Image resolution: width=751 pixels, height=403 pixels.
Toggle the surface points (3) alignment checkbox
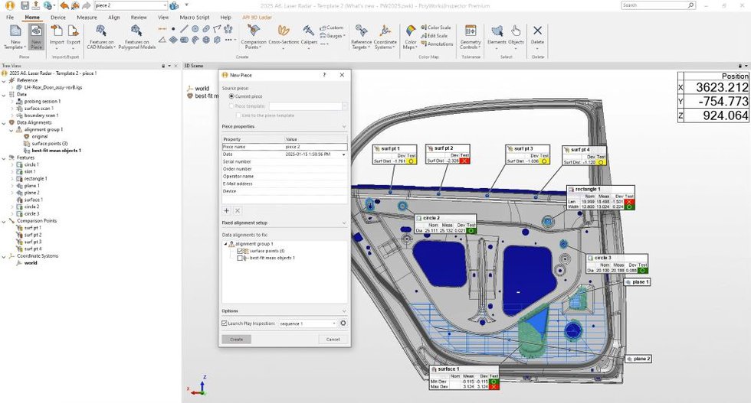point(240,251)
